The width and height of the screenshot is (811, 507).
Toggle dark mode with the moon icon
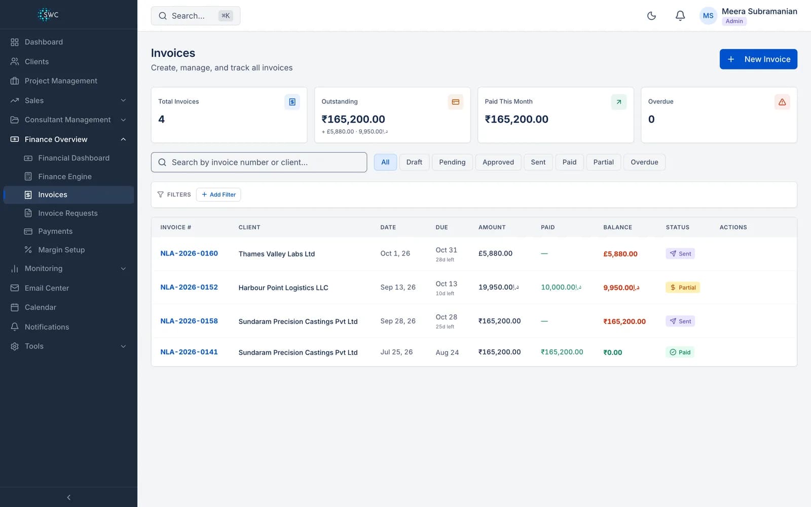coord(651,16)
